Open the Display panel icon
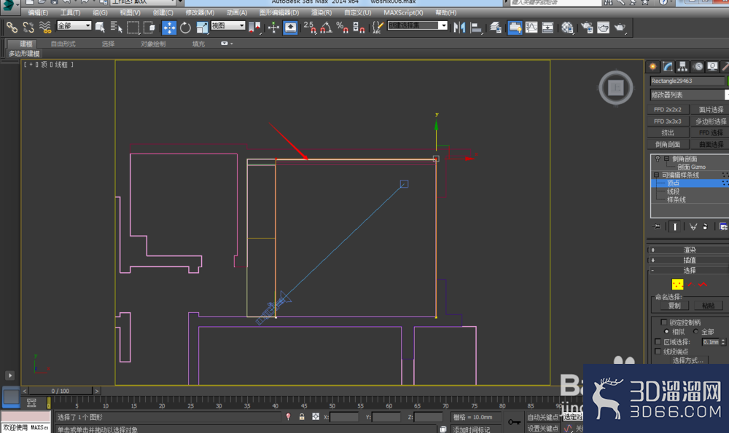 pos(712,66)
